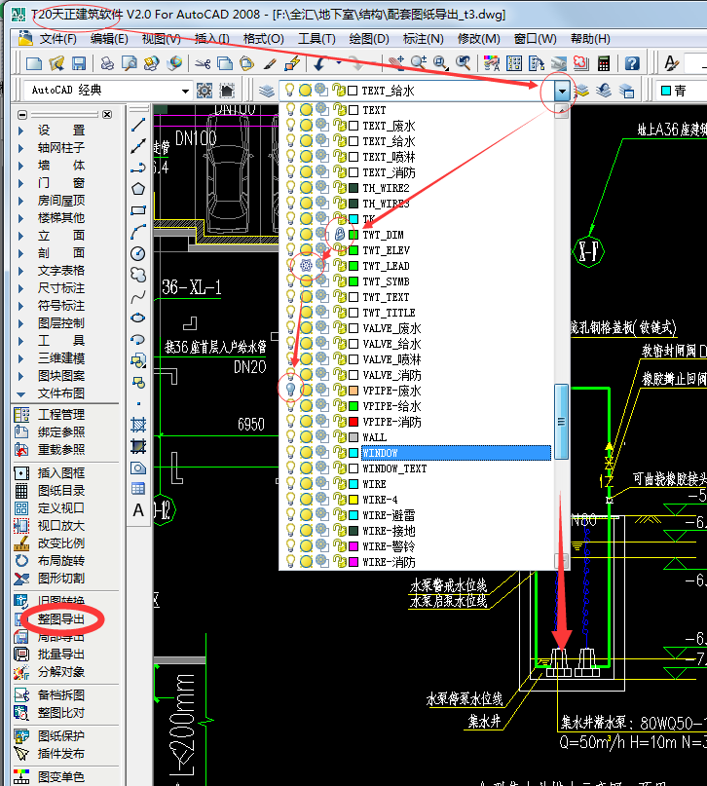This screenshot has width=707, height=786.
Task: Open the 格式(O) menu
Action: [x=264, y=39]
